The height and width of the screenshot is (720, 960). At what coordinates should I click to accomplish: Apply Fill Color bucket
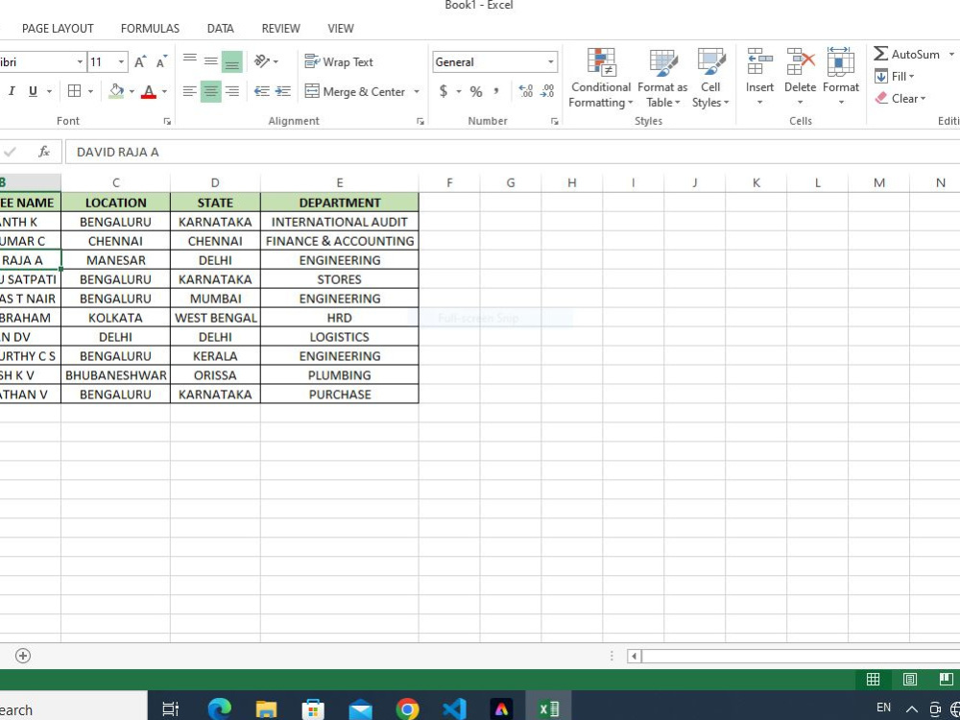[116, 91]
